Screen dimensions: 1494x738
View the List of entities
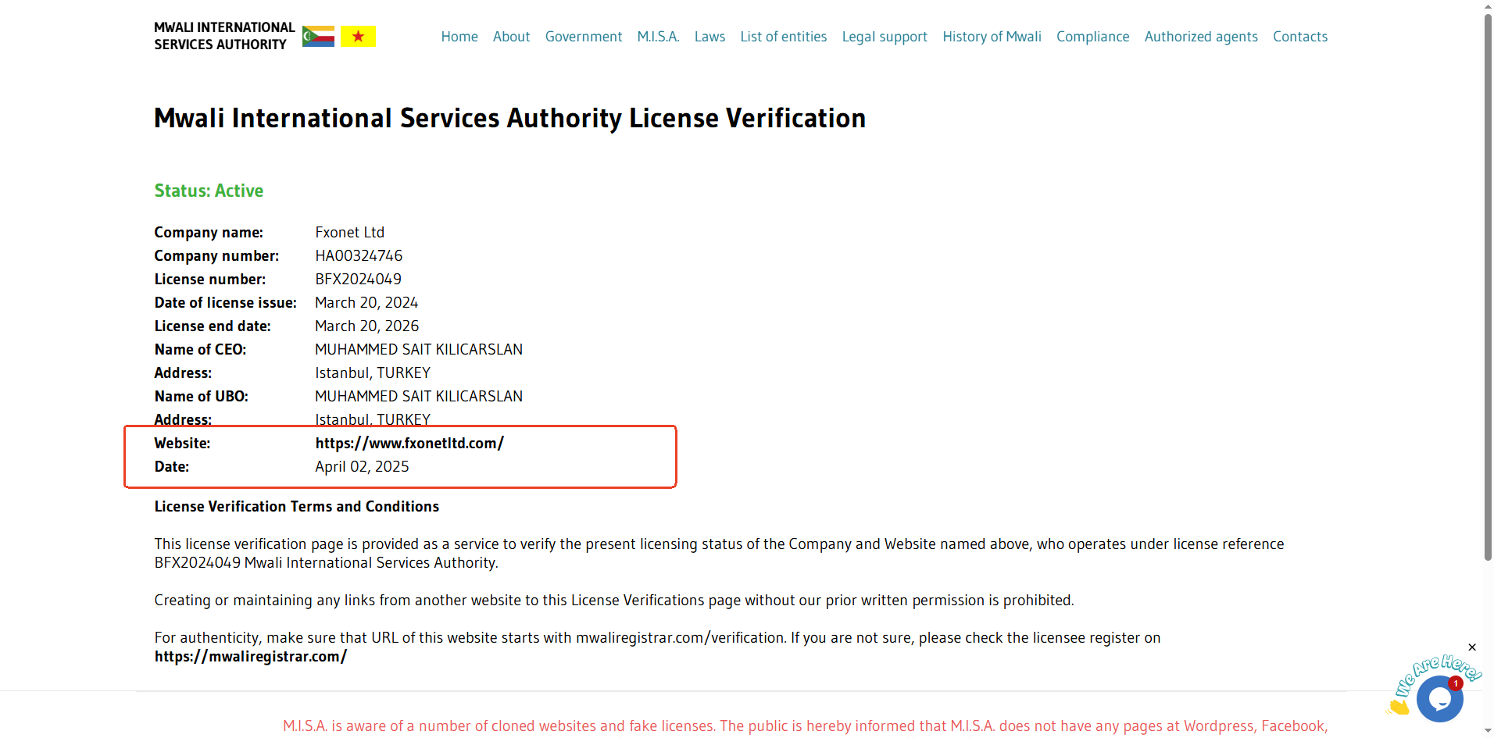[x=783, y=37]
